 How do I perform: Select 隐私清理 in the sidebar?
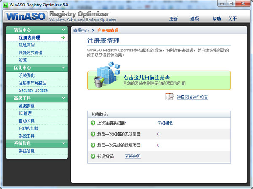point(27,45)
